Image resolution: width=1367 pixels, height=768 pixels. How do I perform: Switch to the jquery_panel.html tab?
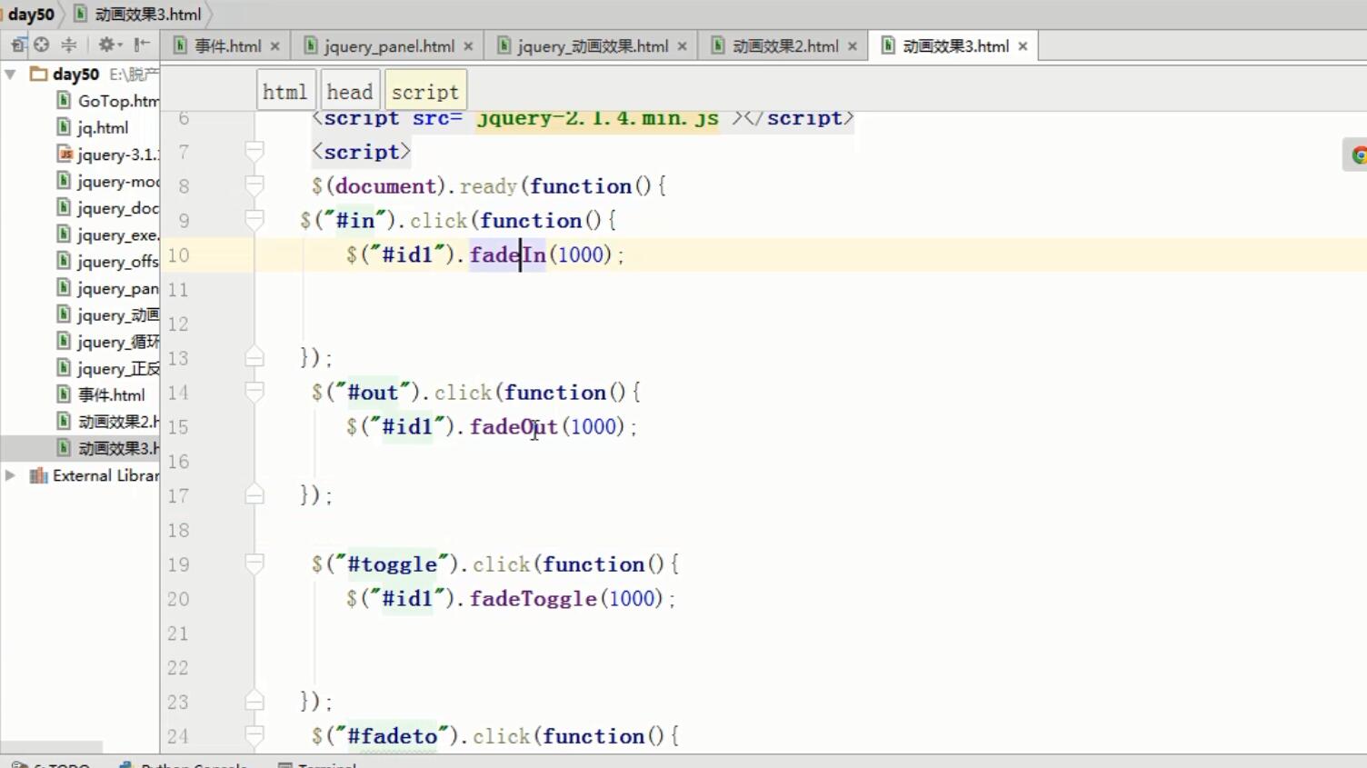click(389, 46)
